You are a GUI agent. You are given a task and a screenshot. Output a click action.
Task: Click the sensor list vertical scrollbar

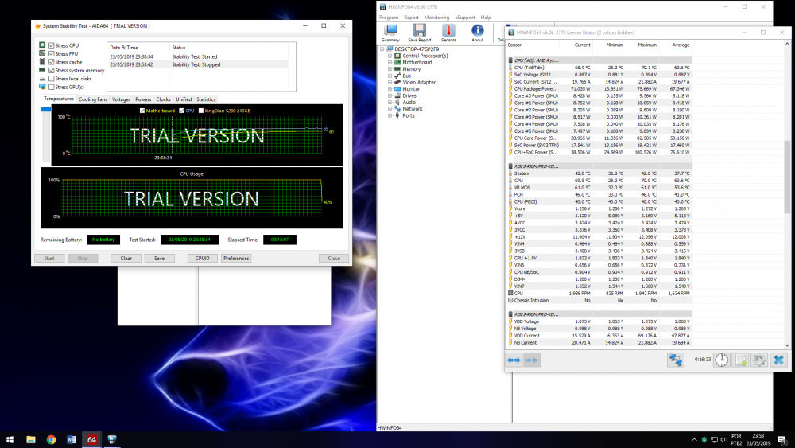pos(787,175)
